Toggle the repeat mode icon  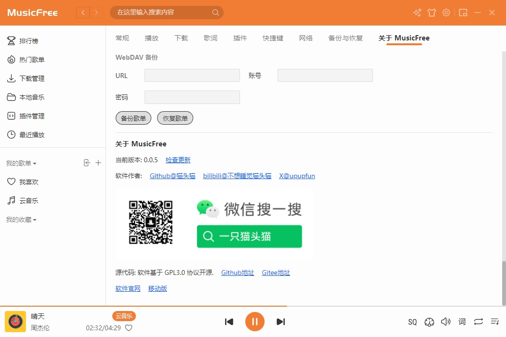pyautogui.click(x=478, y=322)
